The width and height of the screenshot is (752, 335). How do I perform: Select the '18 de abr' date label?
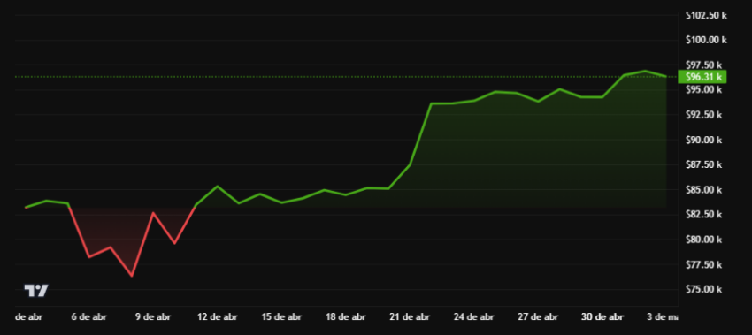(345, 316)
